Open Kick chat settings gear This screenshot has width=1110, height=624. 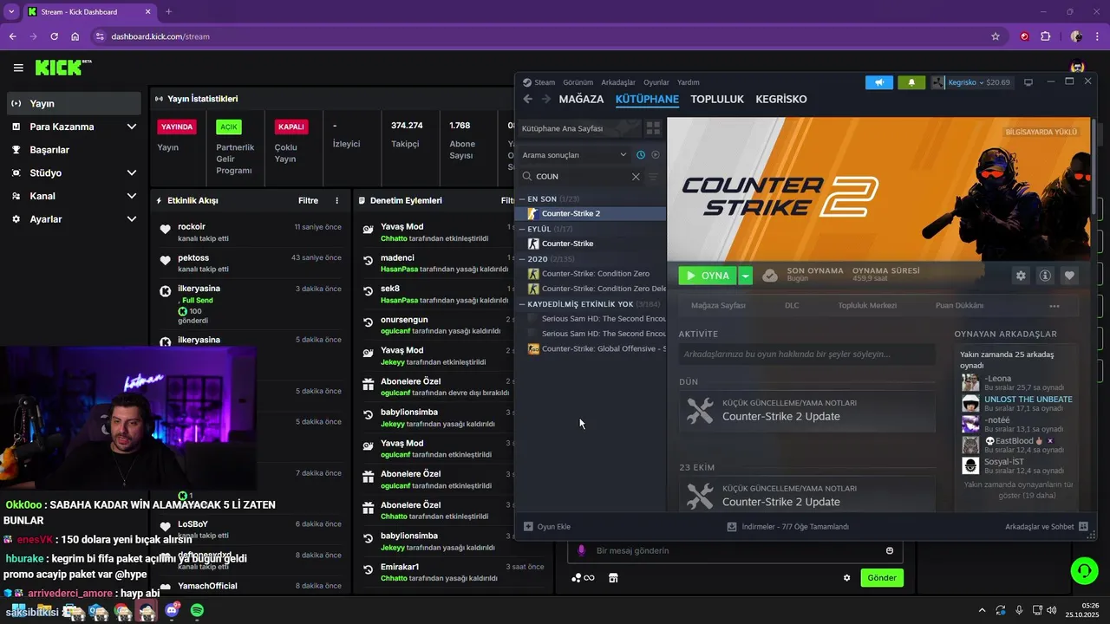click(x=847, y=578)
